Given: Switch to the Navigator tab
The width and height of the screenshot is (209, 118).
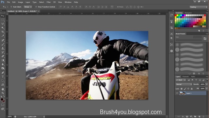Looking at the screenshot, I should pos(188,13).
